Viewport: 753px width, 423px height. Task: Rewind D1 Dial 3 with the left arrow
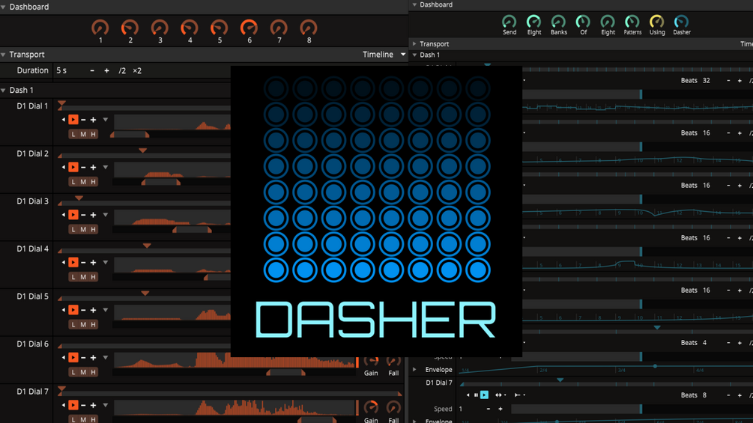click(64, 215)
